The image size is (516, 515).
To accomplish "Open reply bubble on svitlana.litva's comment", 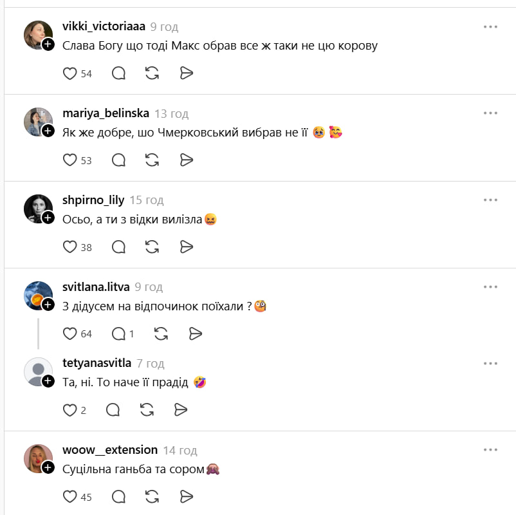I will (118, 333).
